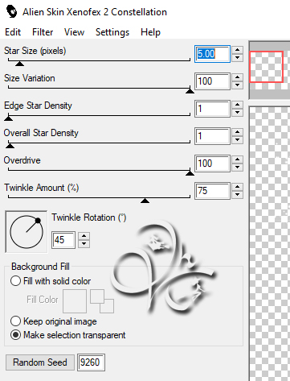Increase Overdrive value with up arrow

(238, 159)
